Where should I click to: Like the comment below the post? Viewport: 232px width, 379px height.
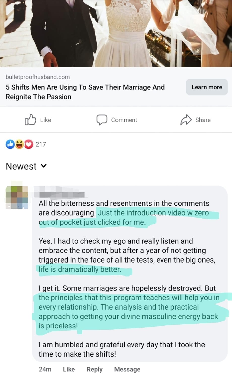(x=69, y=369)
